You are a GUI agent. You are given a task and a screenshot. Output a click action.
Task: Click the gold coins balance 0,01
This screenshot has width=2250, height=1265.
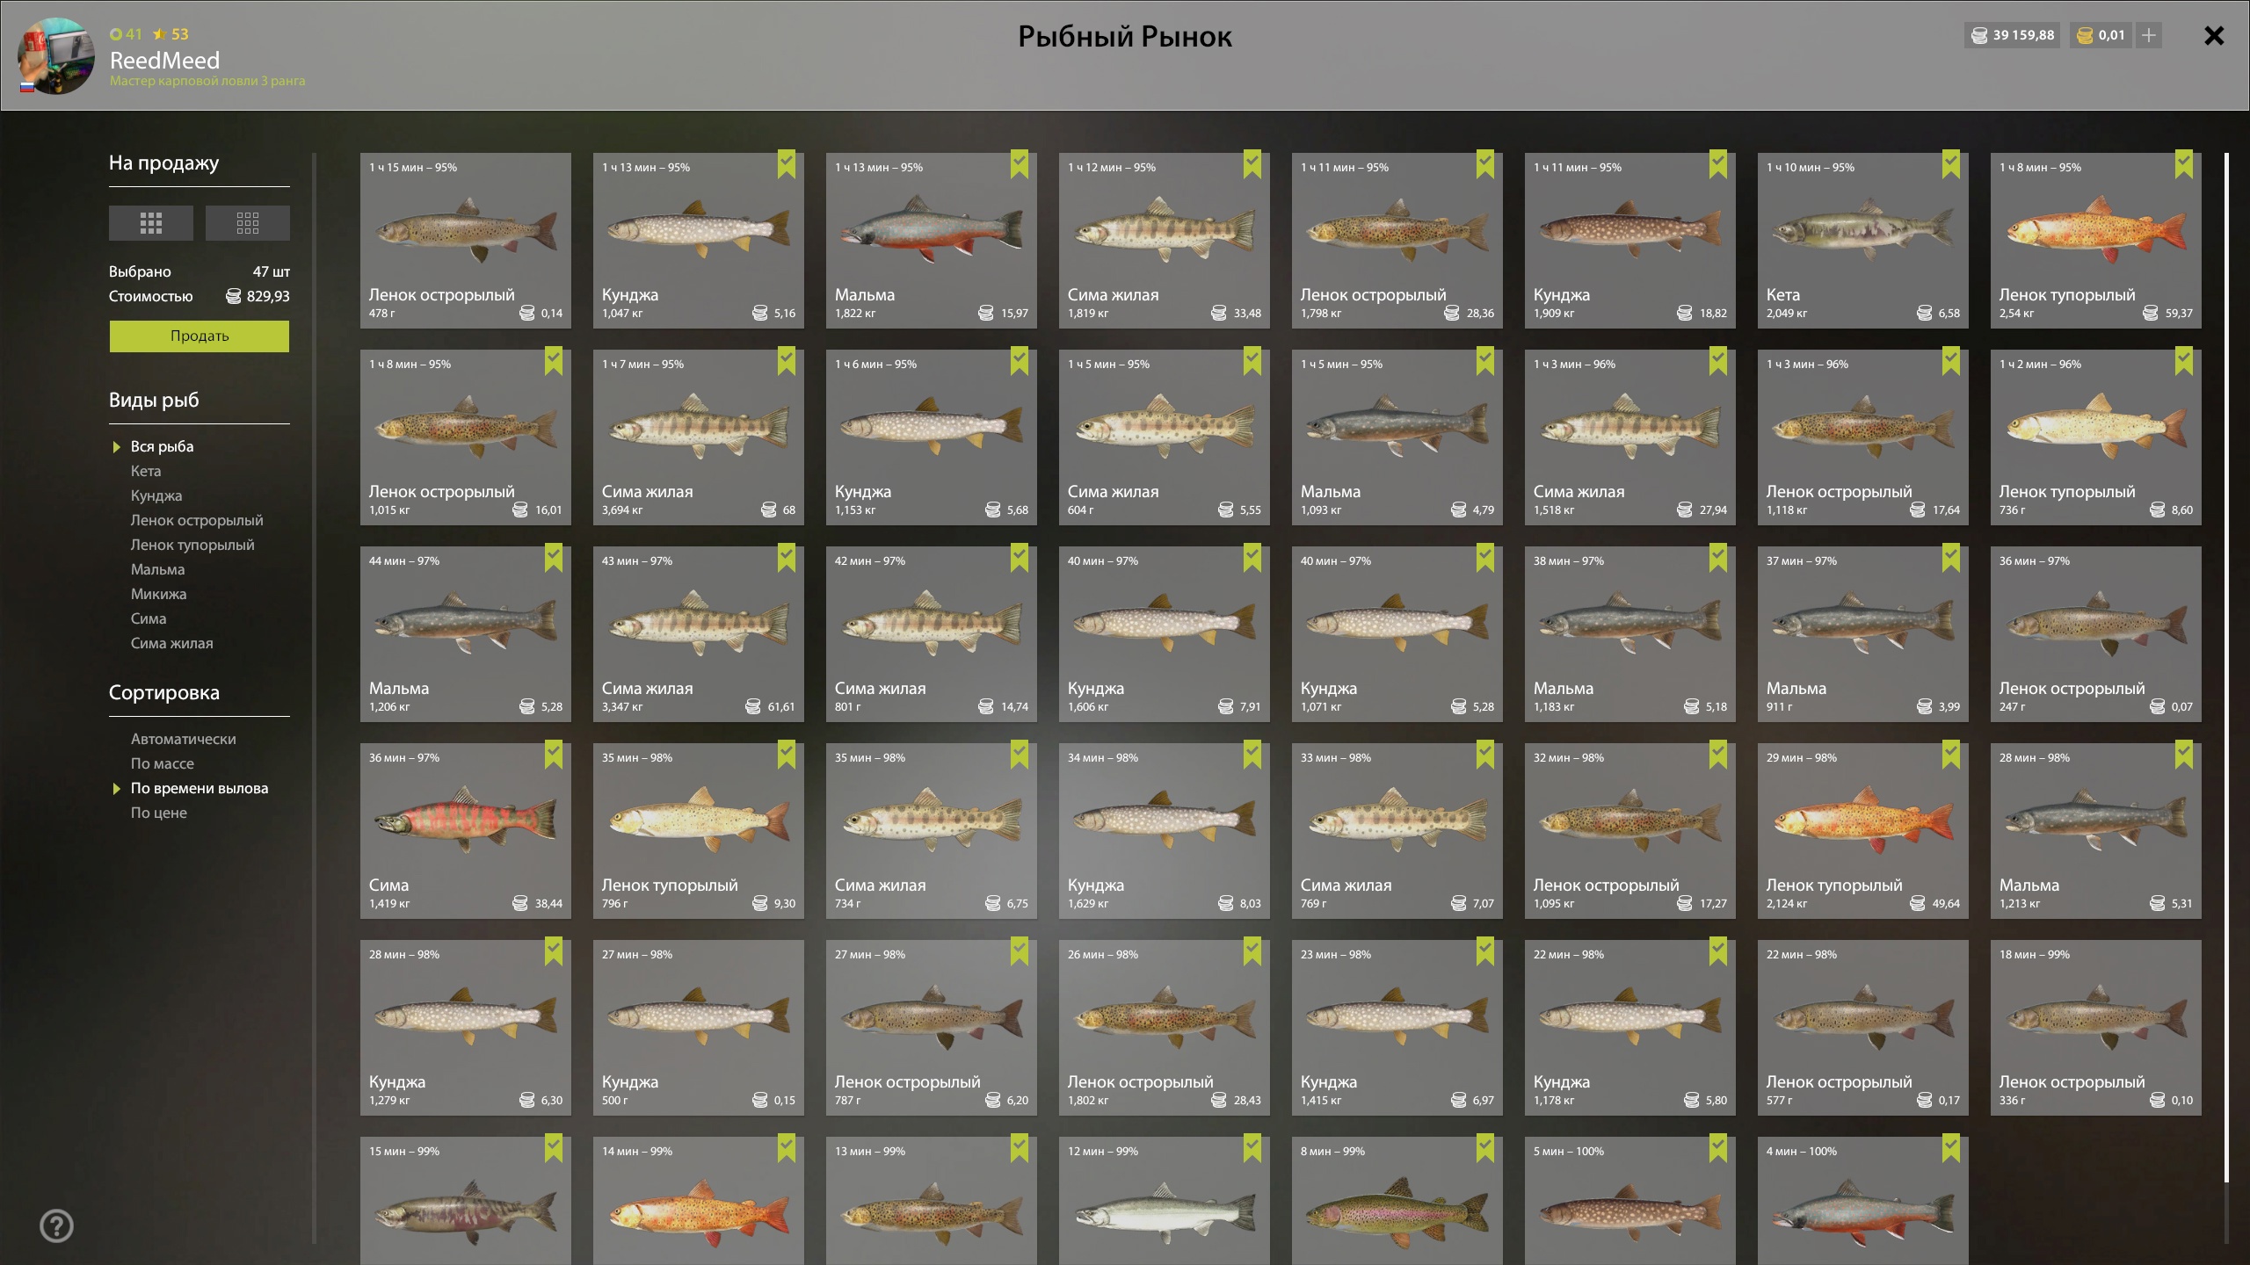2101,35
